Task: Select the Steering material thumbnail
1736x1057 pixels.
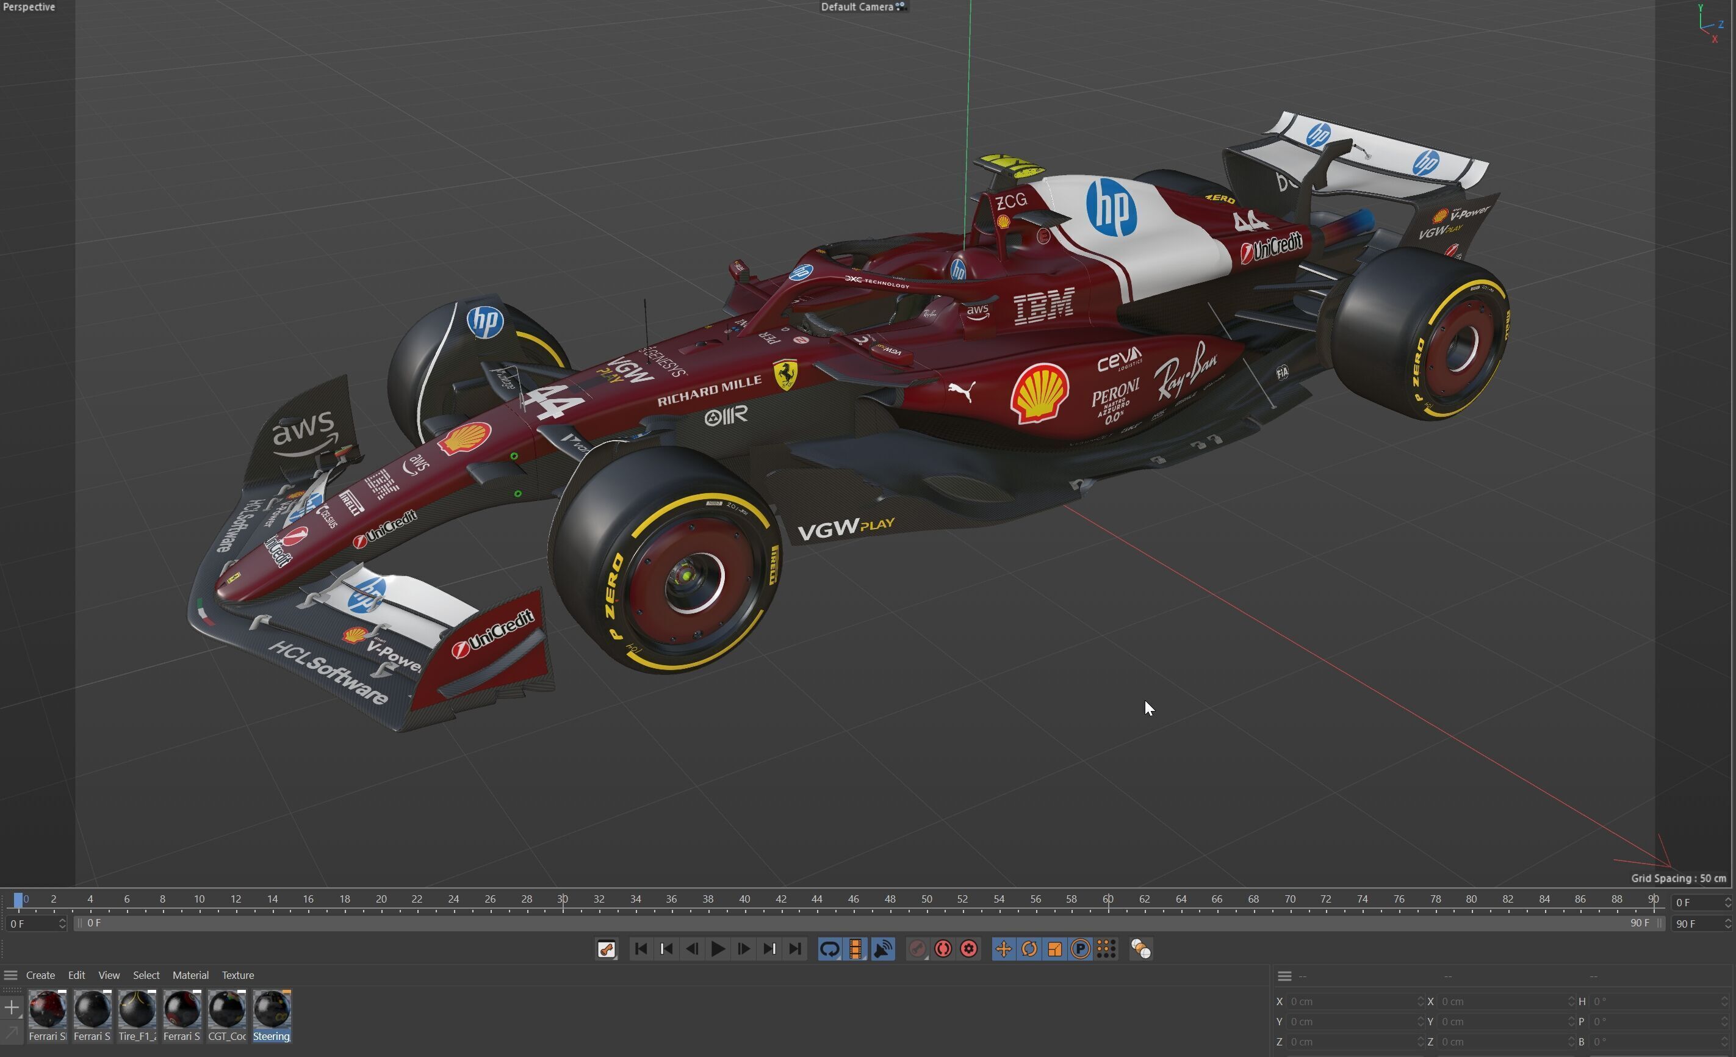Action: coord(272,1009)
